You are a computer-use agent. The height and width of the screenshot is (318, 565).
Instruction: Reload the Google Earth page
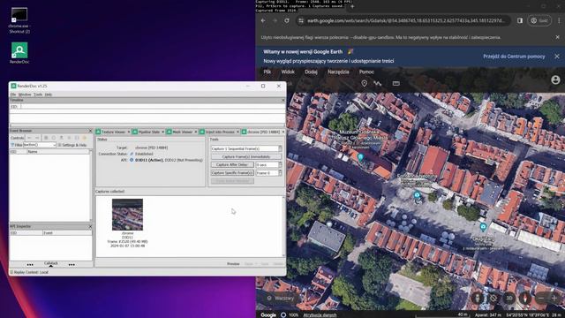286,20
